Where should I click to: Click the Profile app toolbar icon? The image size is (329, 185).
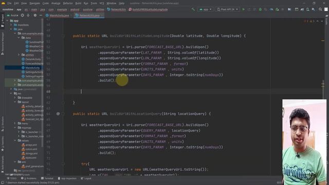point(271,9)
